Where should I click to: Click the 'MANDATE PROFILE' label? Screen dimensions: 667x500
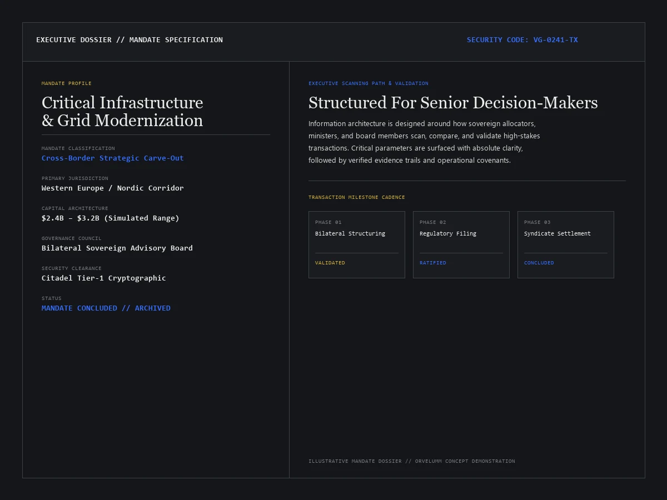pos(67,83)
